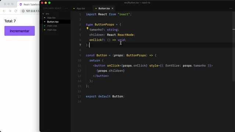Click const Button on line 9
The width and height of the screenshot is (235, 132).
[96, 55]
